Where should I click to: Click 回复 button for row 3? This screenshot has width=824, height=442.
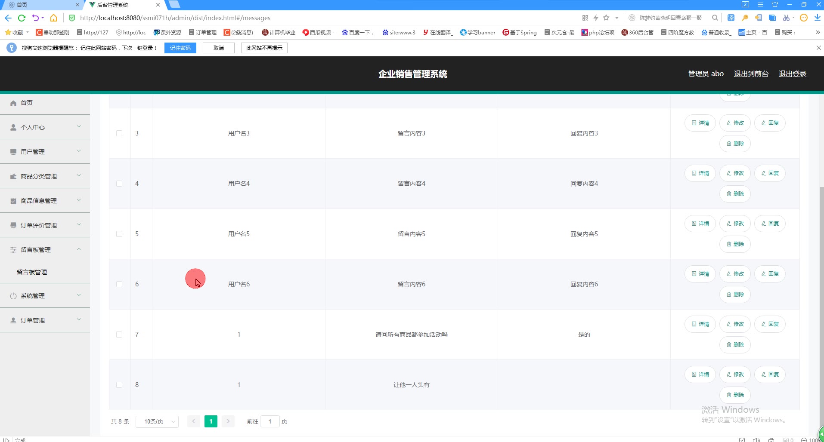[x=770, y=123]
